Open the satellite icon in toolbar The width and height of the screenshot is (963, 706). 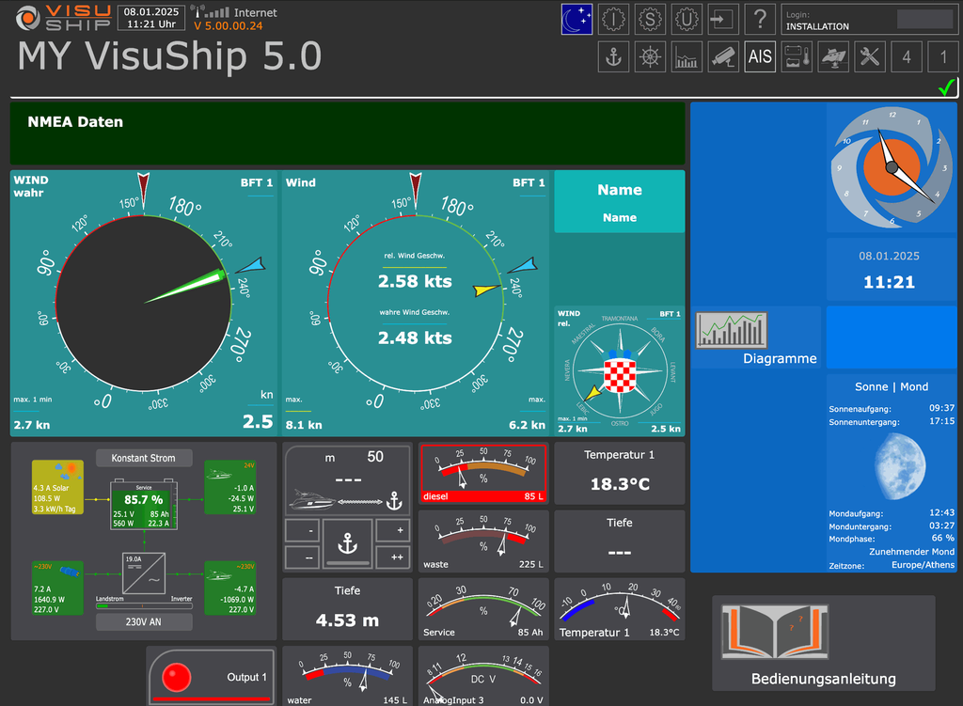pos(833,57)
